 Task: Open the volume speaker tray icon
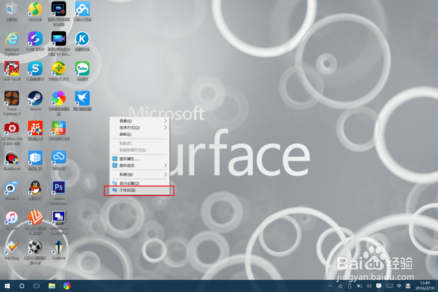(369, 286)
